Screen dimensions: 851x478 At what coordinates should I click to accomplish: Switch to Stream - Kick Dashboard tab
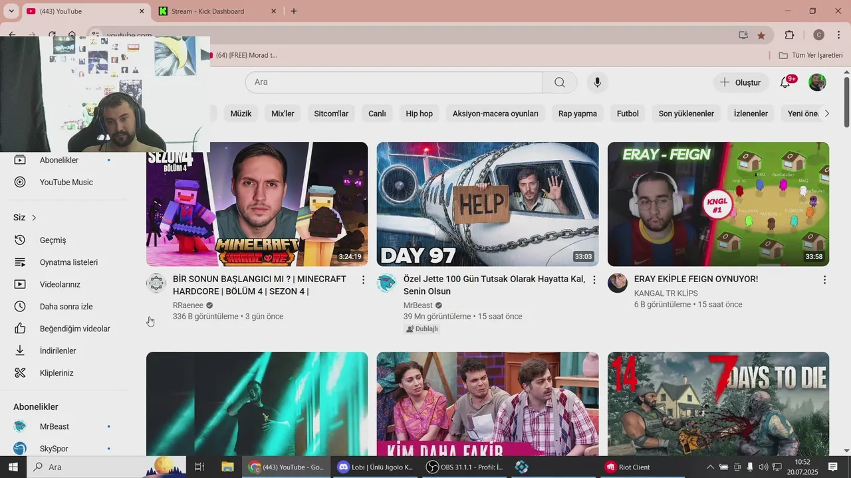(218, 11)
